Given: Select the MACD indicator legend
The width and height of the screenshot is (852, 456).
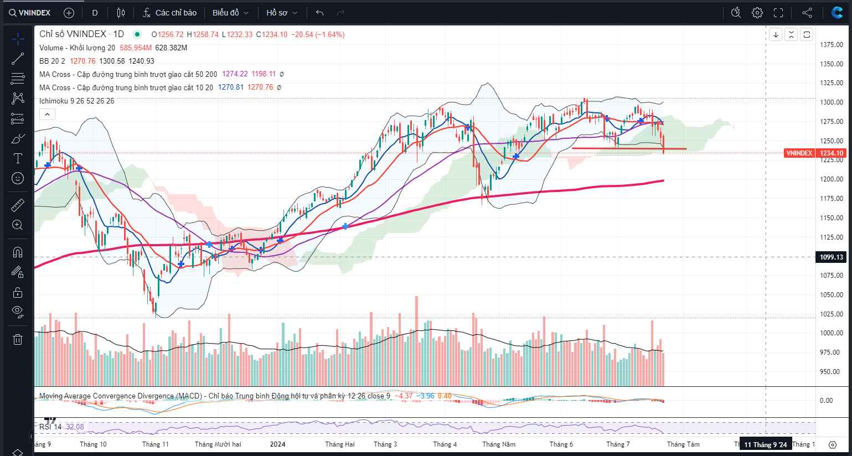Looking at the screenshot, I should pos(214,396).
